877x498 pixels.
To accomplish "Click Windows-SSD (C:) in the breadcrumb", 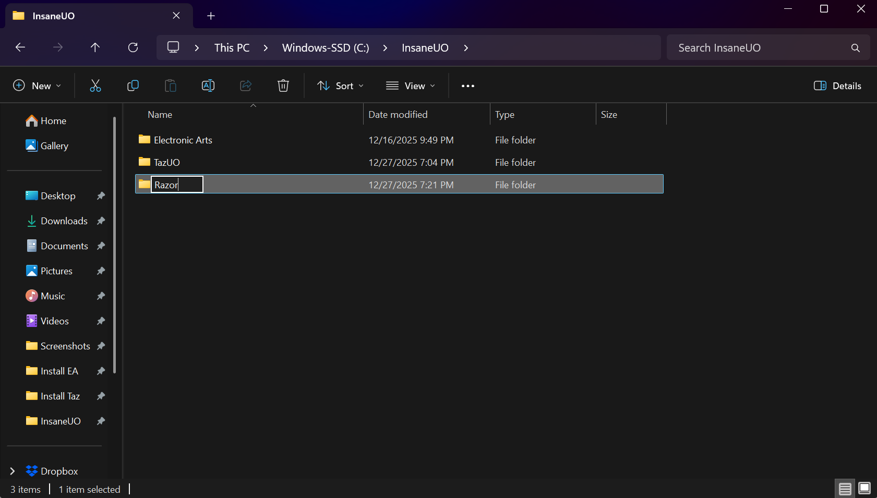I will coord(326,47).
